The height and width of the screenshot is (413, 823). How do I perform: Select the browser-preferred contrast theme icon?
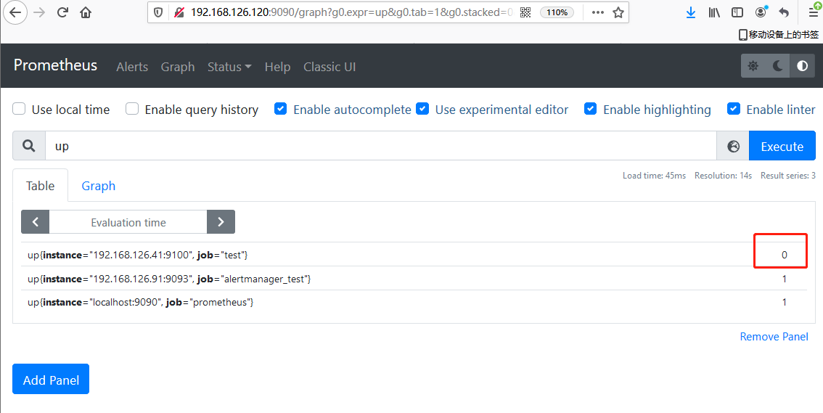[x=803, y=66]
